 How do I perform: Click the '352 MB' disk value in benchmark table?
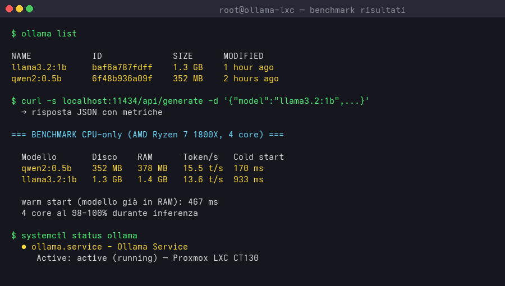(107, 168)
